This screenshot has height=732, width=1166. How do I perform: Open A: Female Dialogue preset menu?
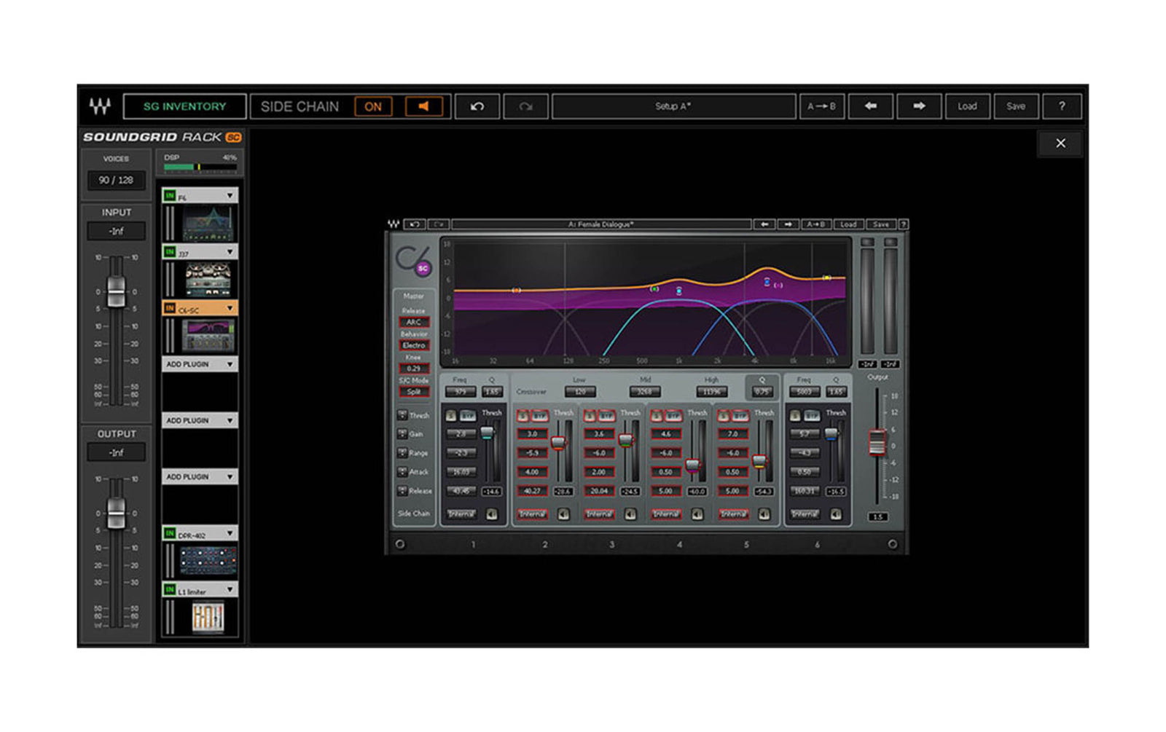point(601,224)
